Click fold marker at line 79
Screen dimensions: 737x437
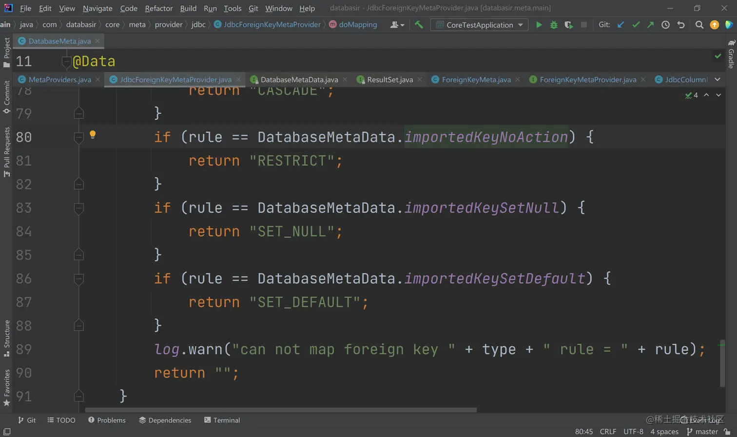(79, 113)
